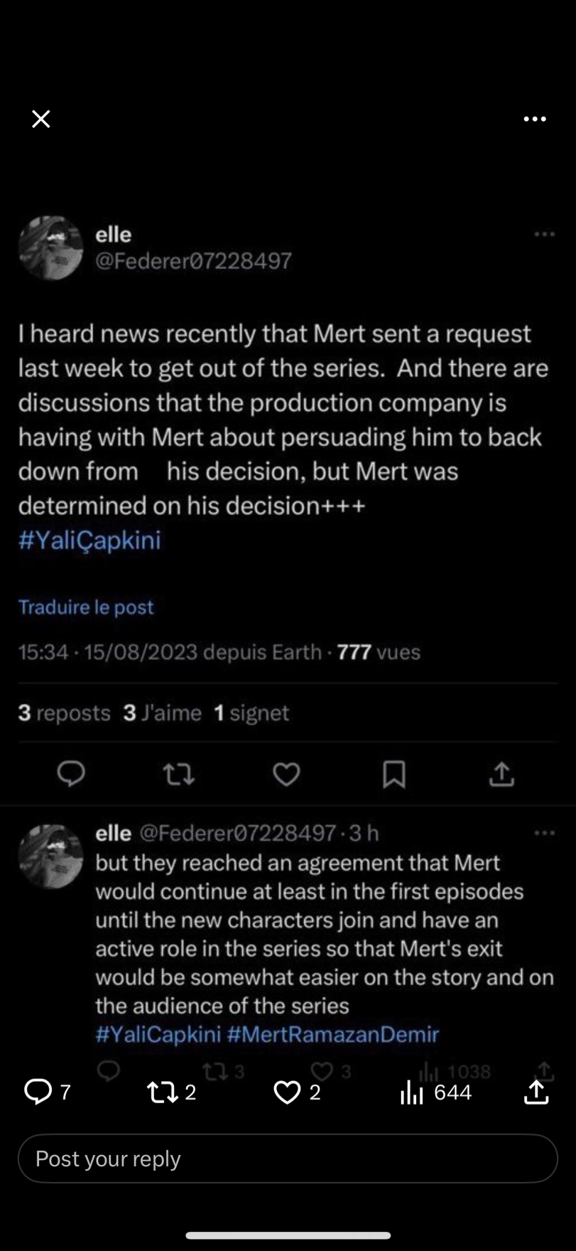Share the main post with the upload icon
This screenshot has height=1251, width=576.
click(502, 774)
